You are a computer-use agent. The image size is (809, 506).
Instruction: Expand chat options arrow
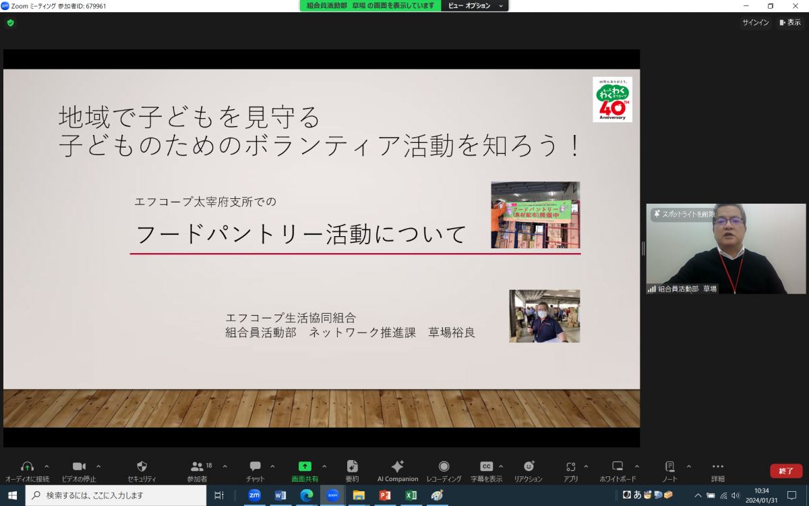tap(272, 466)
